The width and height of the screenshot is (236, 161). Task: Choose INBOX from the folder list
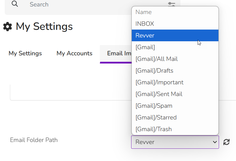point(175,24)
